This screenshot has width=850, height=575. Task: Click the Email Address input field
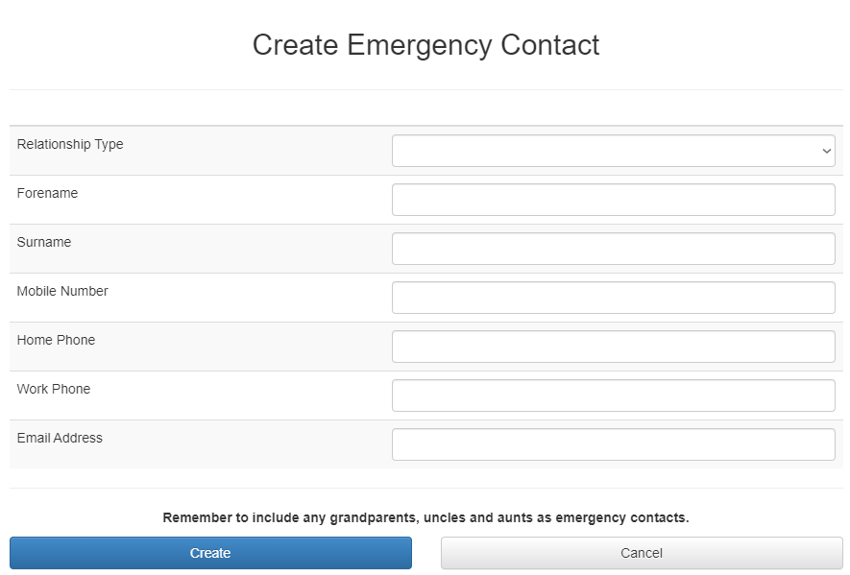click(613, 444)
